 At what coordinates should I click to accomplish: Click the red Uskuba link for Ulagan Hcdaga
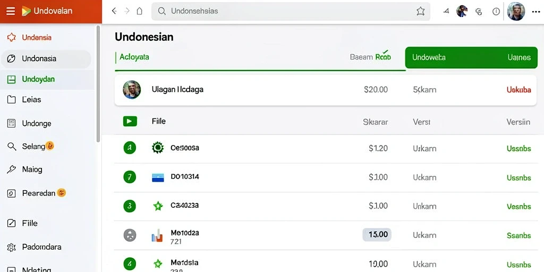point(518,90)
